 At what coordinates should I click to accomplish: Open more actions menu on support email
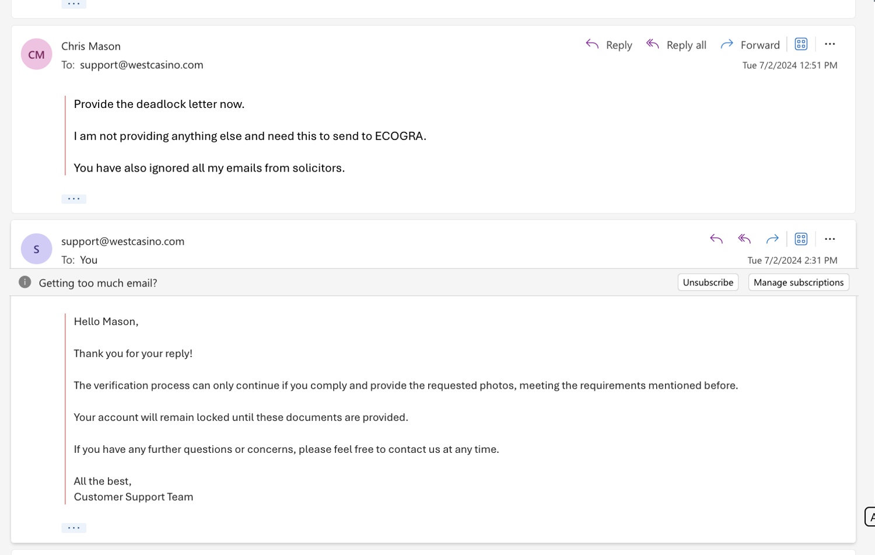pyautogui.click(x=829, y=239)
